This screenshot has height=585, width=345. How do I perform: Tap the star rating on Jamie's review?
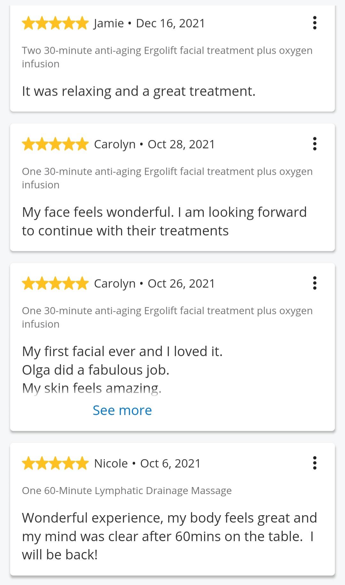pyautogui.click(x=55, y=23)
